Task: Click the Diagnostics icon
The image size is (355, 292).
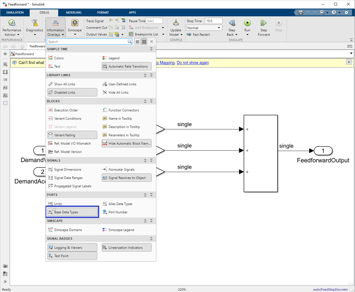Action: 34,27
